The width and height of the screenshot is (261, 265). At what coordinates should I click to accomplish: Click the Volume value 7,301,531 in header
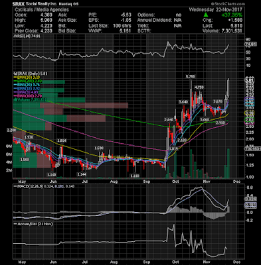[x=232, y=31]
